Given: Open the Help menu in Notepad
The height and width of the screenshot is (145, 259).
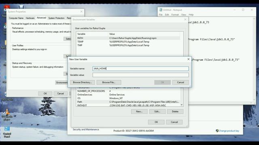Looking at the screenshot, I should click(191, 14).
